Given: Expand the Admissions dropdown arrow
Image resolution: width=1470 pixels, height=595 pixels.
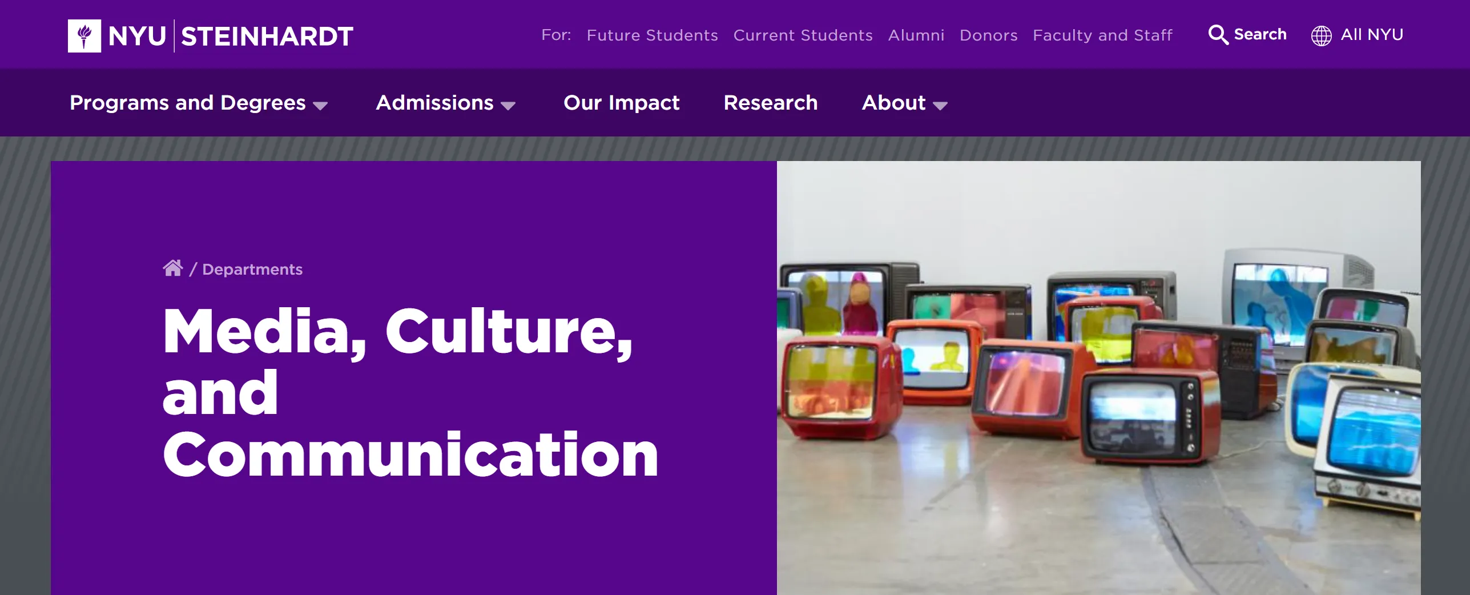Looking at the screenshot, I should tap(508, 106).
